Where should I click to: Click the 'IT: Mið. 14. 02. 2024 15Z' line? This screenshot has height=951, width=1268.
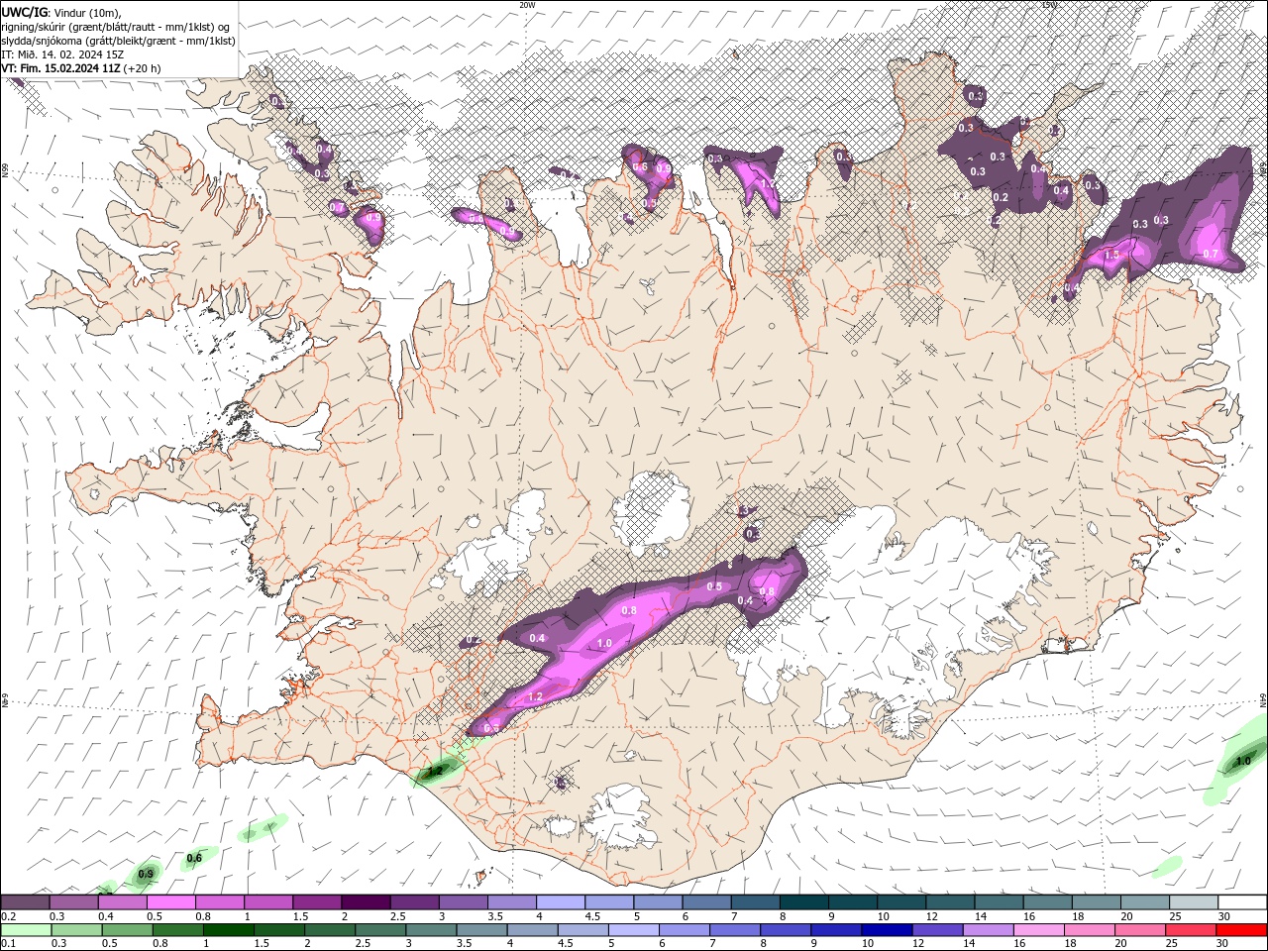62,54
